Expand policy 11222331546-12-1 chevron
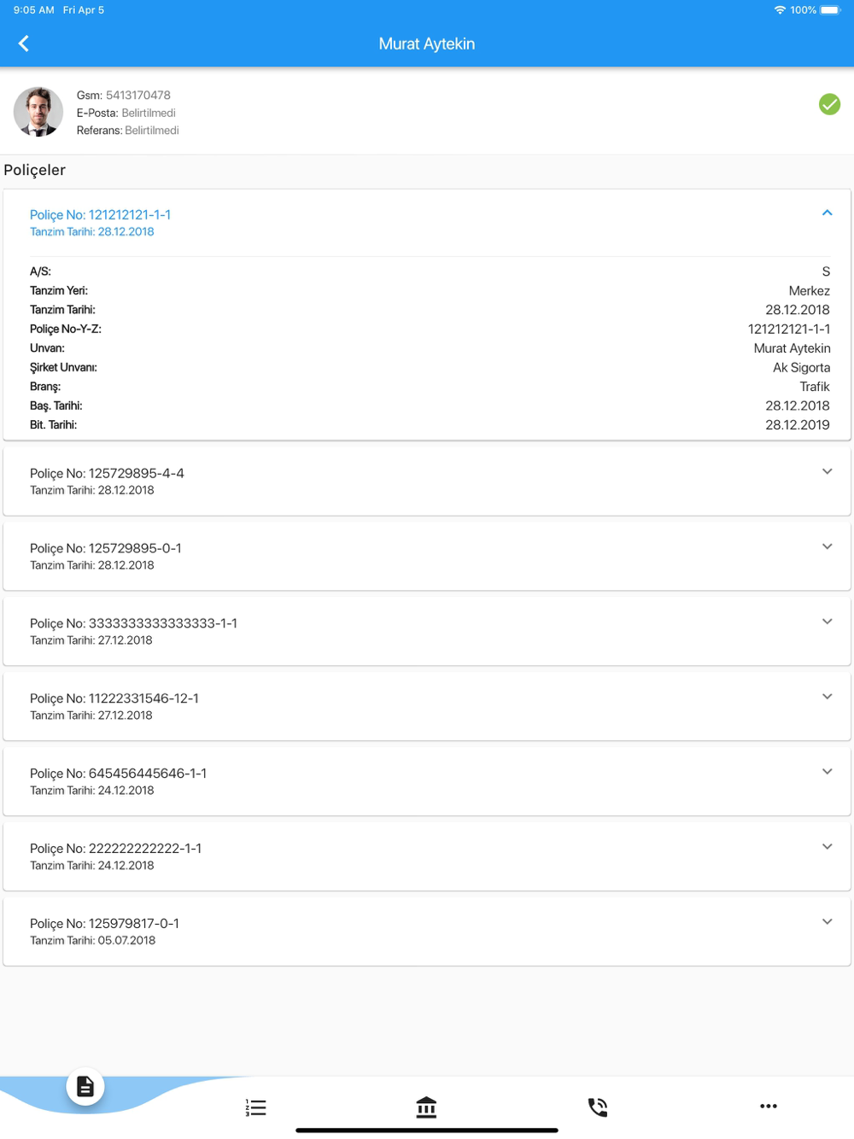 point(827,697)
